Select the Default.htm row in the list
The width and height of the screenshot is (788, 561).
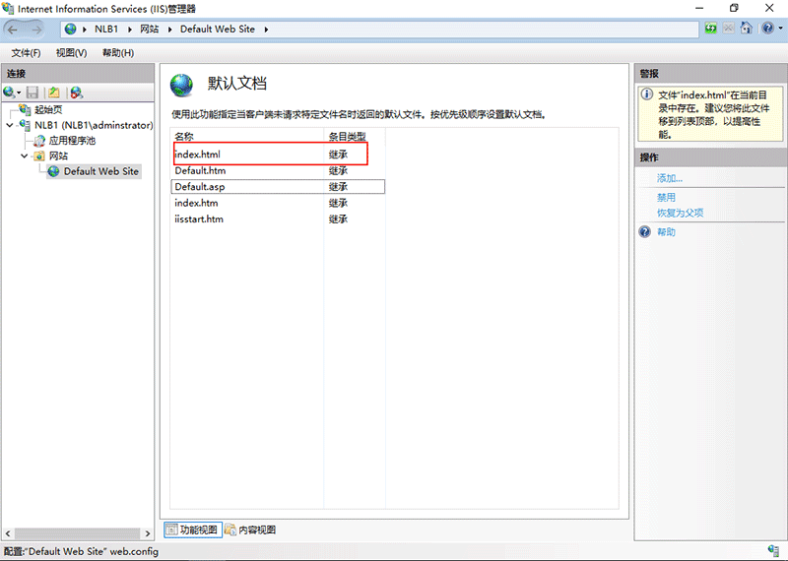[x=278, y=171]
